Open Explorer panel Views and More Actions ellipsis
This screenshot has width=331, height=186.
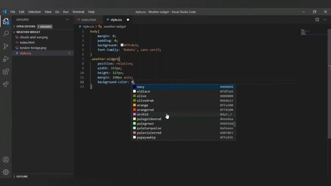pos(67,20)
